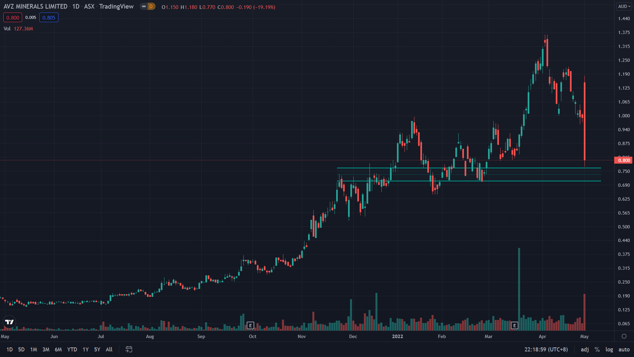Click the red 0.800 sell button
The height and width of the screenshot is (357, 634).
pos(13,18)
